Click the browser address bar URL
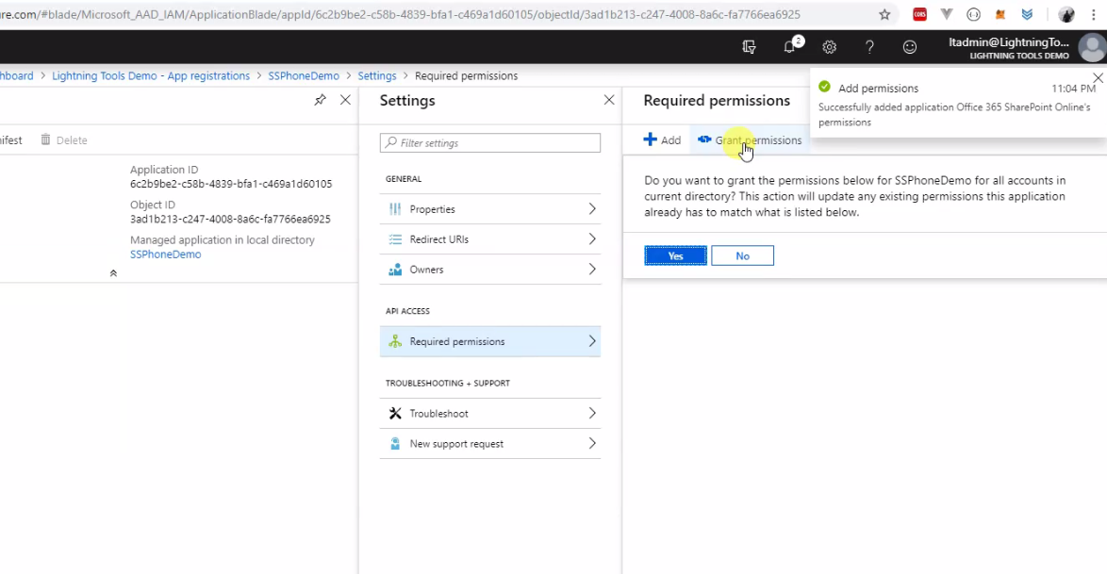Screen dimensions: 1107x574 pyautogui.click(x=401, y=14)
